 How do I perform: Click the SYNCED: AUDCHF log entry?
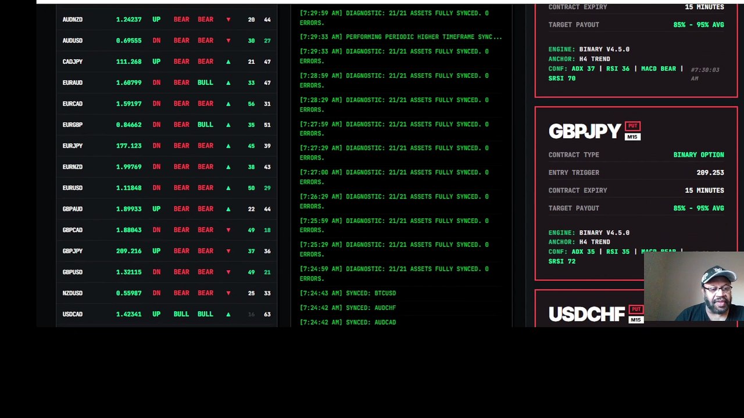348,308
